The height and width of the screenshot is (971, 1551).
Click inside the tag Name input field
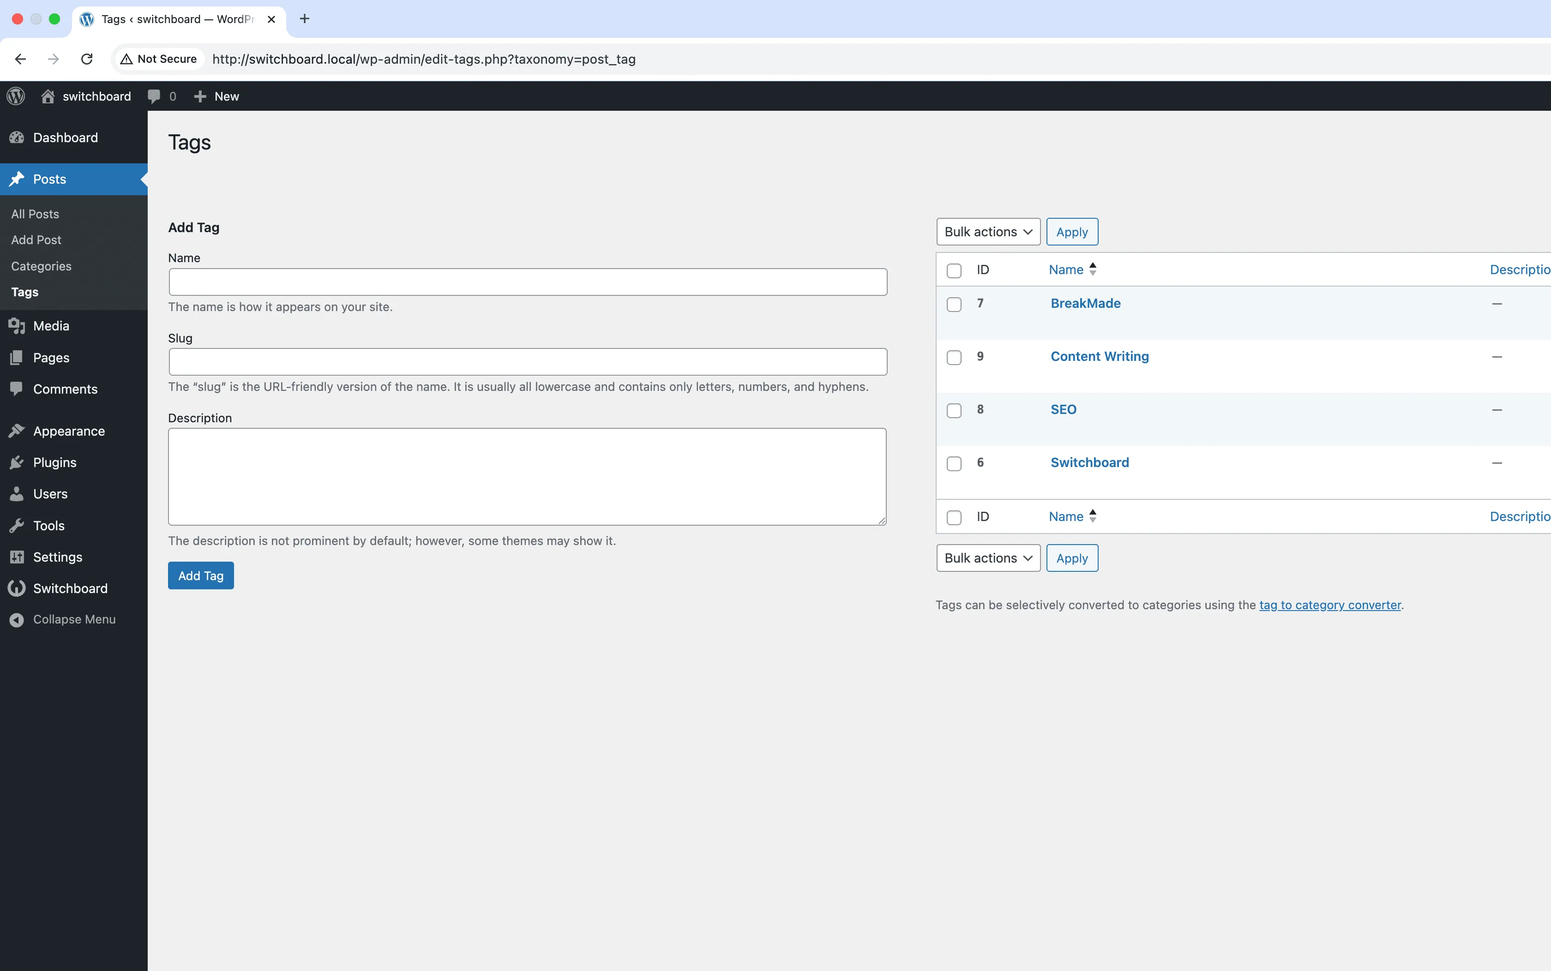[x=527, y=281]
